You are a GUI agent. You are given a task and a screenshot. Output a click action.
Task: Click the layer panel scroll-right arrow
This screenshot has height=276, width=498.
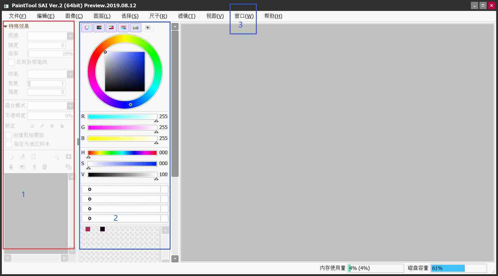pos(64,258)
